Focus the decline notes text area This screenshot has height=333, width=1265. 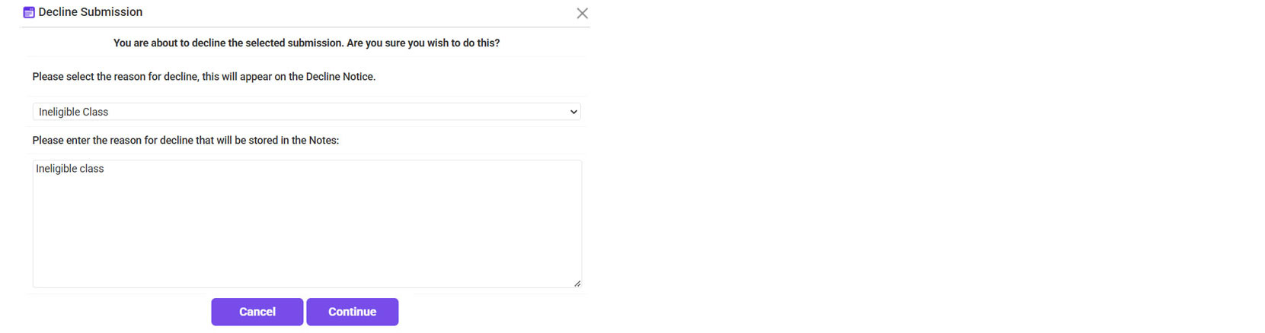coord(306,228)
